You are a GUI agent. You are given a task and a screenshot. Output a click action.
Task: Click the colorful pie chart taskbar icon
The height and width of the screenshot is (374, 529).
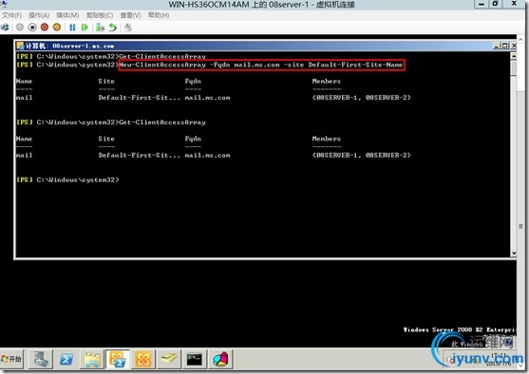[x=220, y=359]
